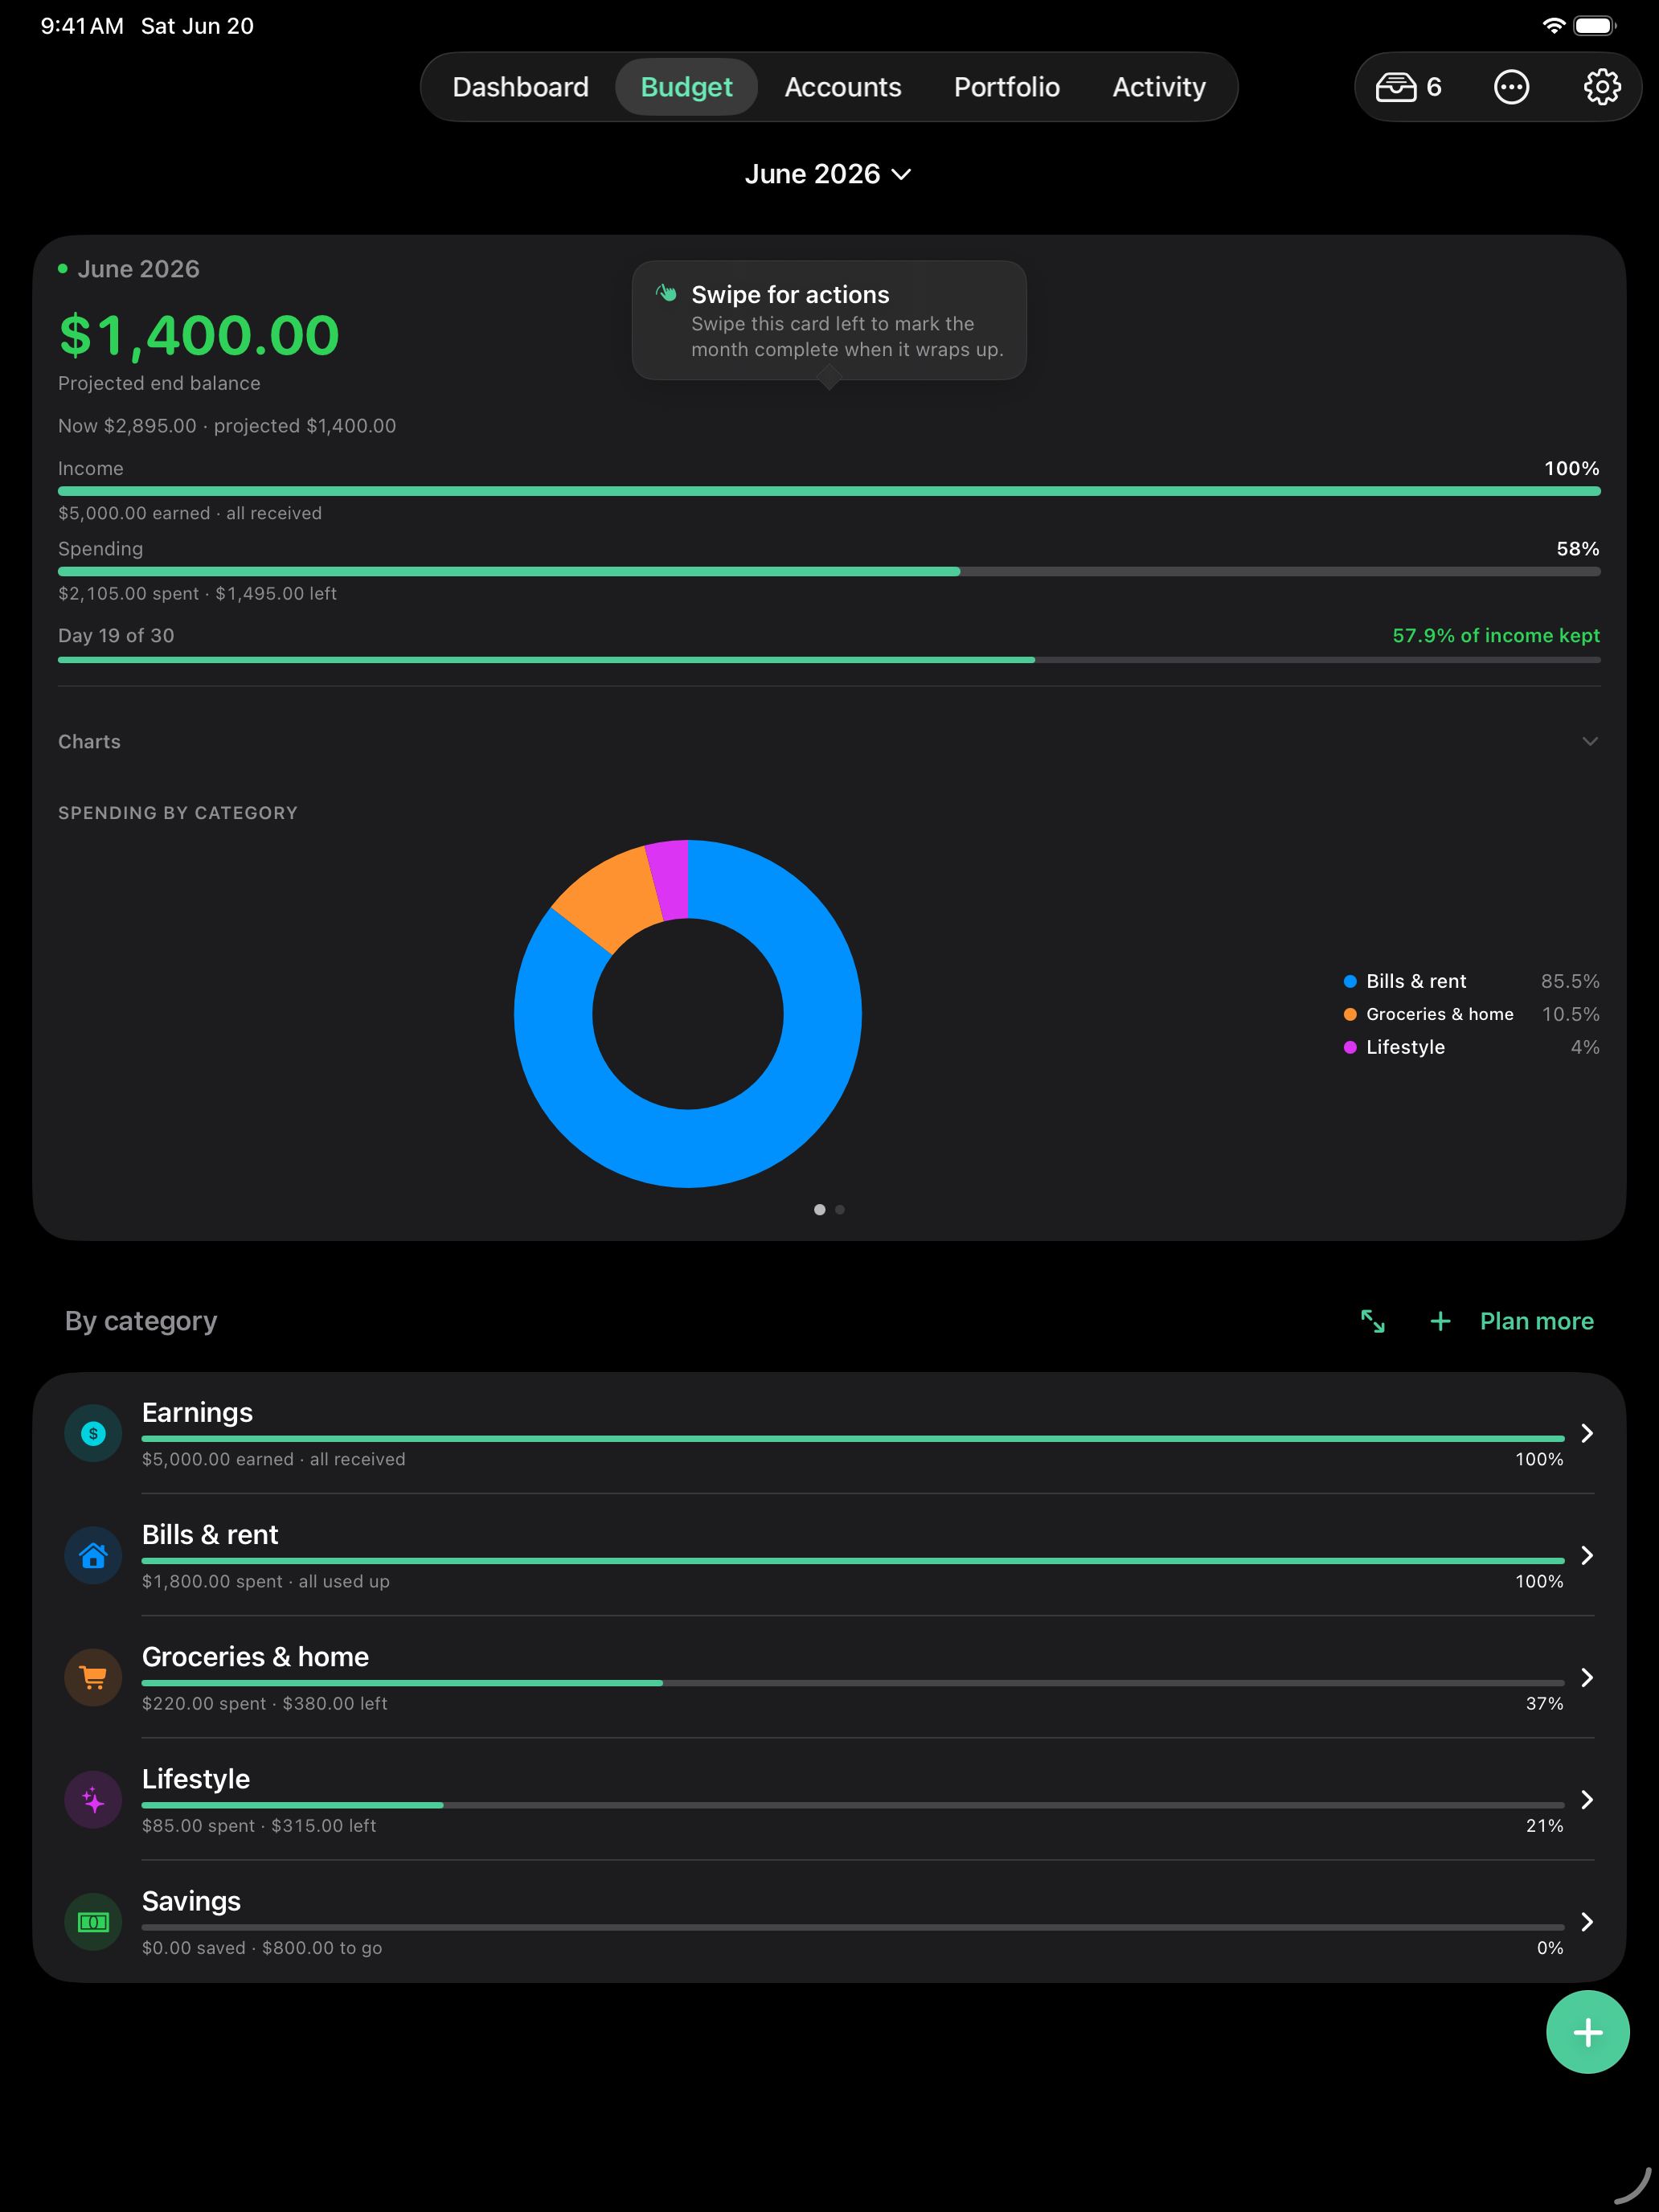
Task: Click '$1,800.00 spent · all used up'
Action: point(266,1581)
